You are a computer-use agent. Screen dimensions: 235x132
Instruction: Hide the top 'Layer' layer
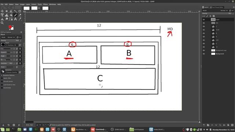204,19
